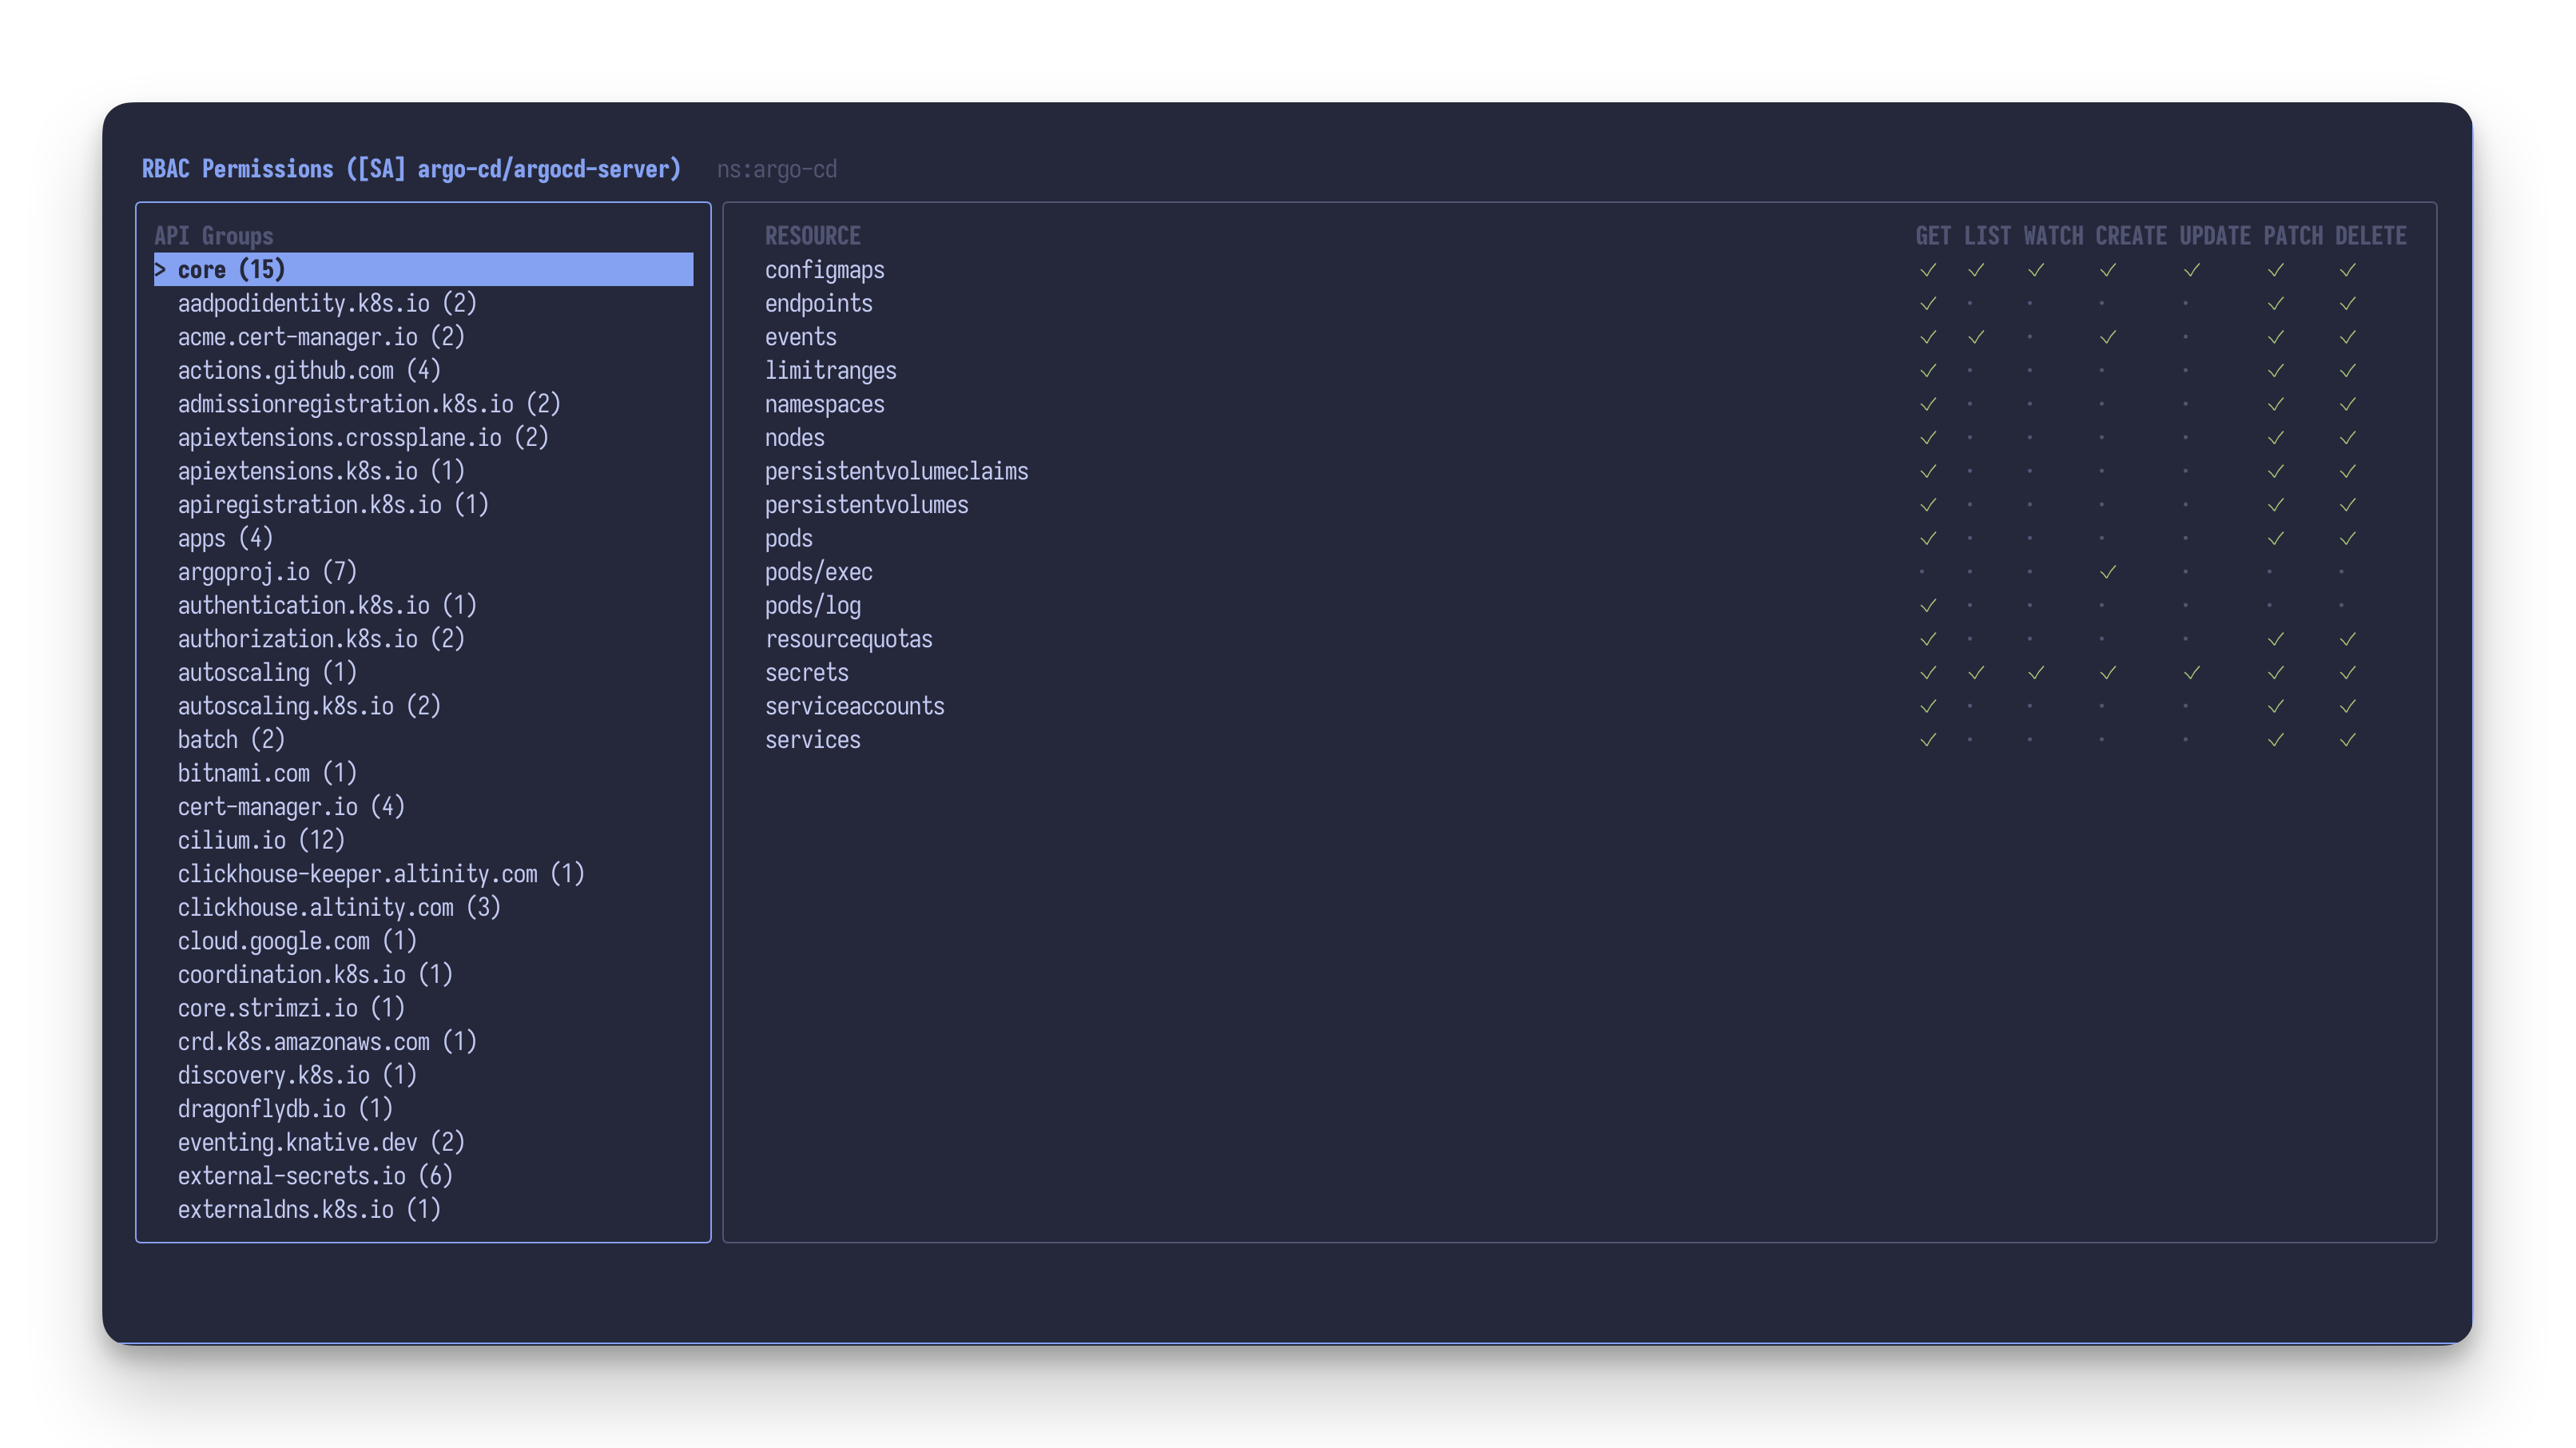Click the serviceaccounts resource name
The height and width of the screenshot is (1448, 2576).
[x=854, y=706]
